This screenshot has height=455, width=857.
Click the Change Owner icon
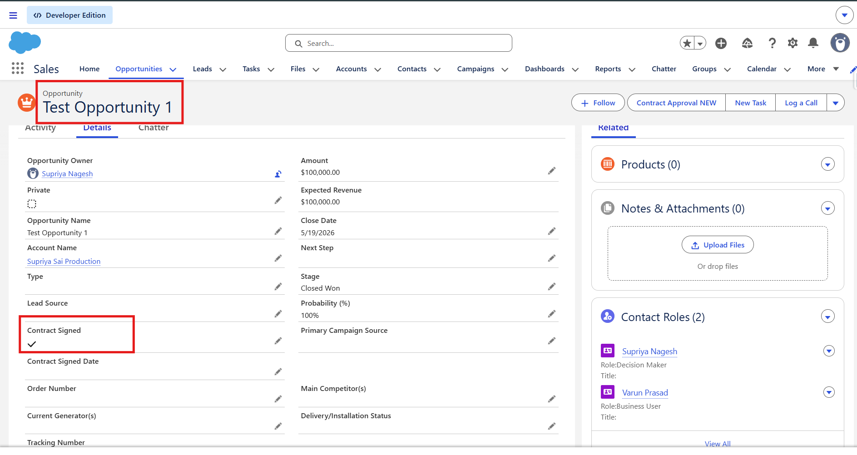coord(278,173)
